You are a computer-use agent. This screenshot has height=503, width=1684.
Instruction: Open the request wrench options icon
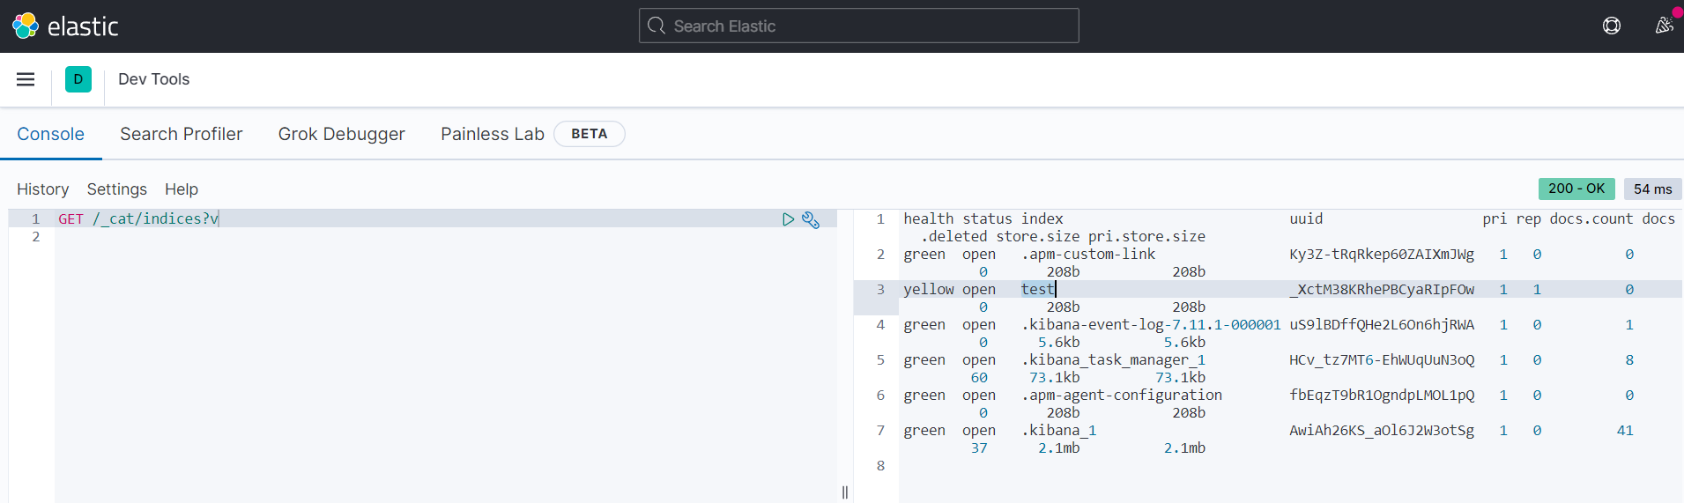(811, 219)
